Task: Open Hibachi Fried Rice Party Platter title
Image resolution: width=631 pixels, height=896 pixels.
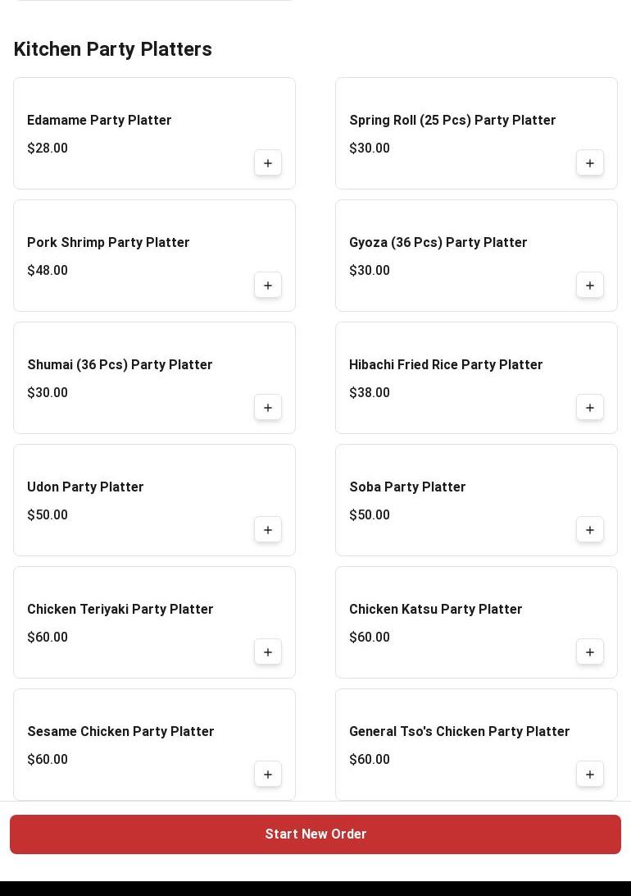Action: [x=446, y=365]
